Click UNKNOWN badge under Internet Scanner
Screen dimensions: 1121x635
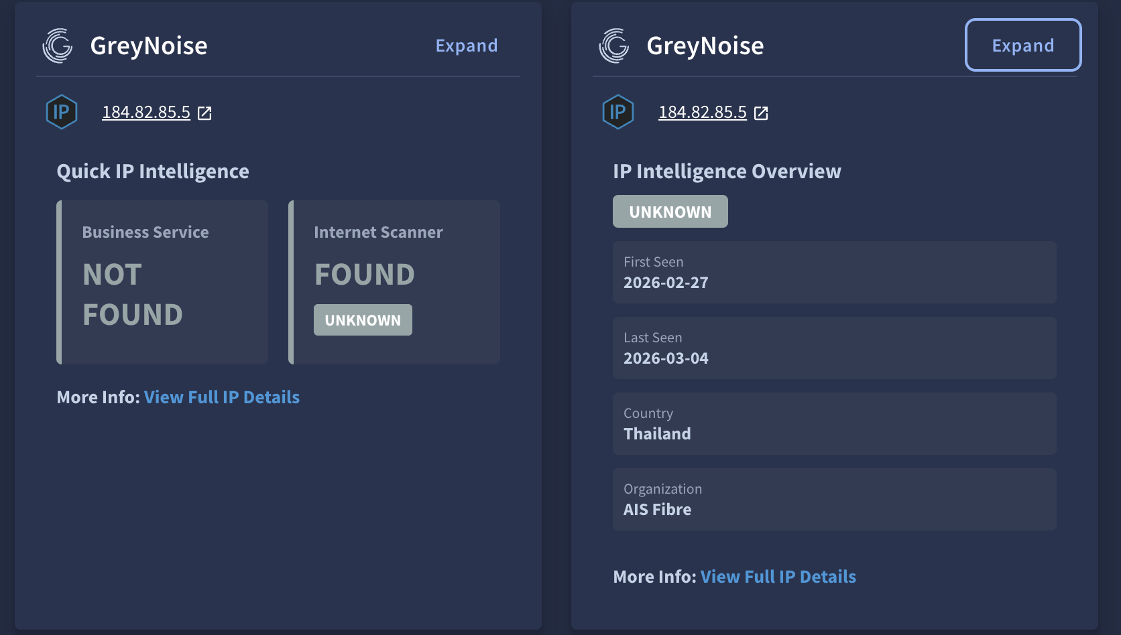(x=363, y=320)
